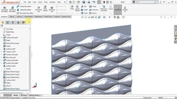Click the Revolved Cut tool

(x=52, y=9)
